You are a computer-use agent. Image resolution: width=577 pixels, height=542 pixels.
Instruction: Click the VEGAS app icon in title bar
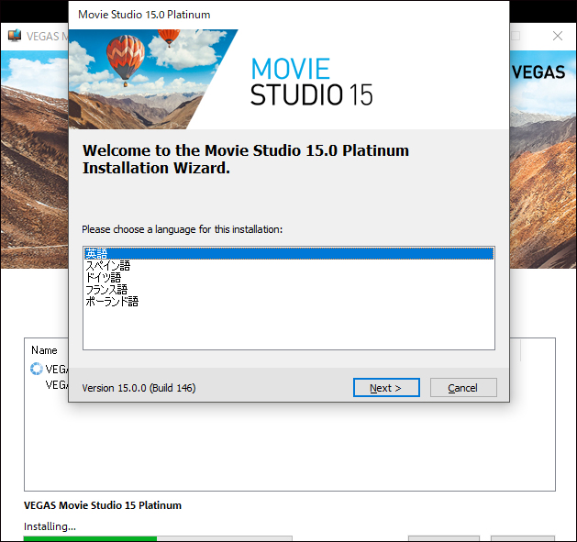15,36
